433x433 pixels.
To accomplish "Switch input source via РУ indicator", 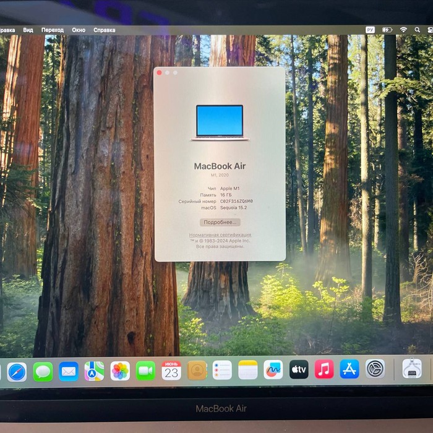I will [x=370, y=30].
